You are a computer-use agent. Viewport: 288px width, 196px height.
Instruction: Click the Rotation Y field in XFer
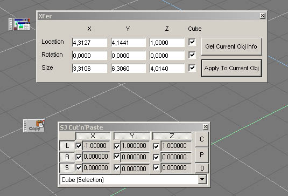[x=128, y=56]
